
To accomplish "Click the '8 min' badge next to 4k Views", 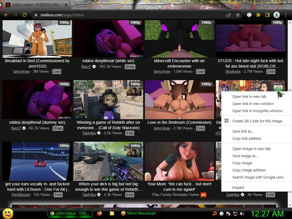I will pos(270,195).
